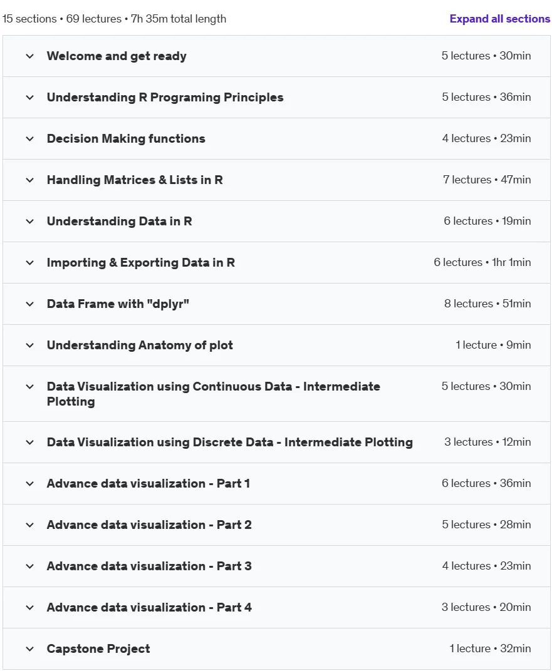Select Data Visualization using Continuous Data section title
Viewport: 552px width, 671px height.
213,394
